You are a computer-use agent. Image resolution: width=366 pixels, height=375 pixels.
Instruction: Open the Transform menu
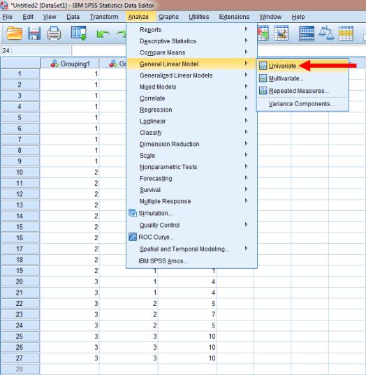104,17
